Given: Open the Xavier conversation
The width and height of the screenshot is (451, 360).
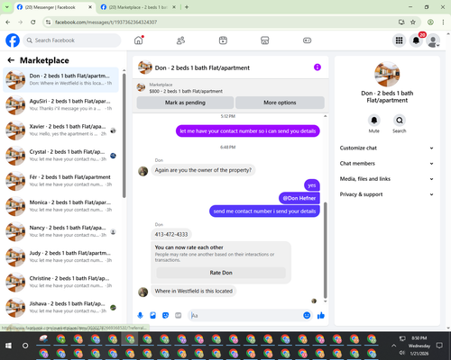Looking at the screenshot, I should pos(60,130).
